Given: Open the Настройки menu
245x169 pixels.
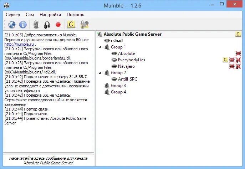Looking at the screenshot, I should (x=50, y=15).
